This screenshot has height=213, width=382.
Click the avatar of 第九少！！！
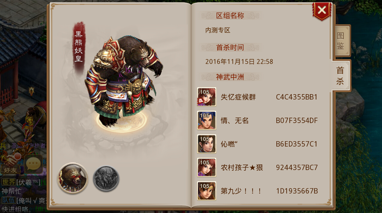[207, 191]
